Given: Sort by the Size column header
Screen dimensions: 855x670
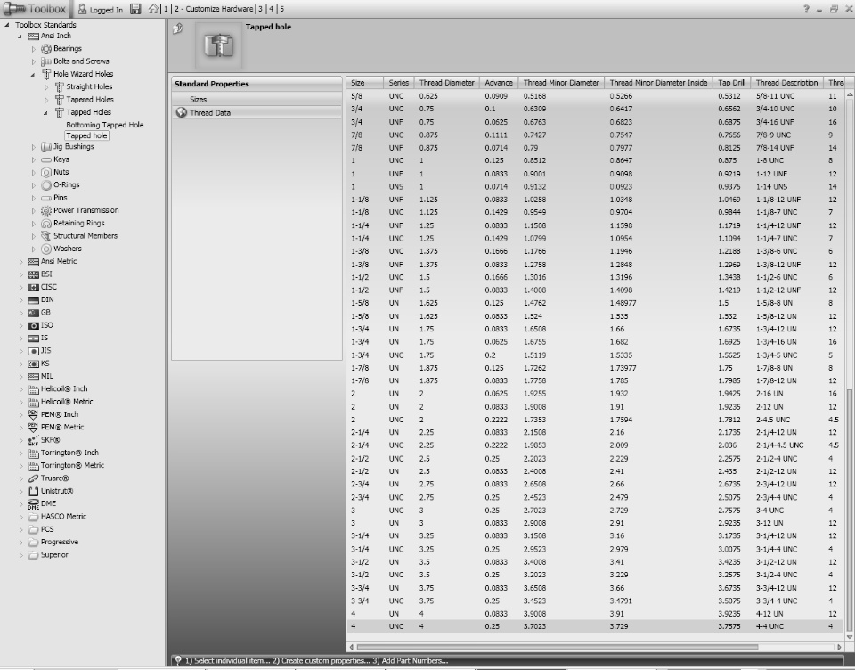Looking at the screenshot, I should pyautogui.click(x=365, y=83).
